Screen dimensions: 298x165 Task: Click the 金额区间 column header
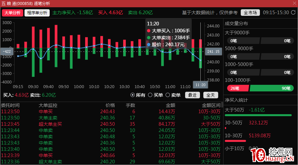point(211,105)
